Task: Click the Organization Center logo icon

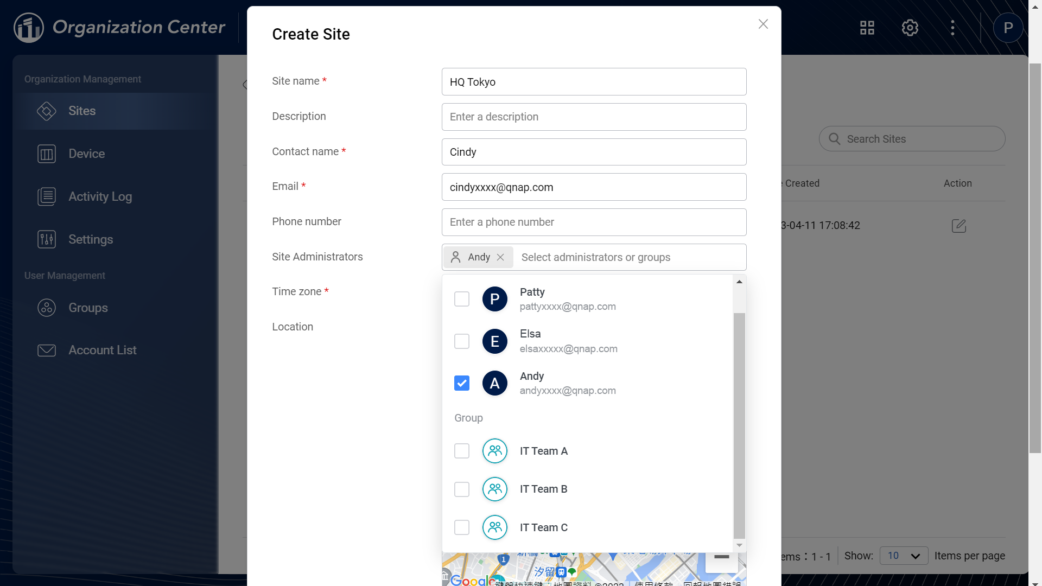Action: click(x=29, y=28)
